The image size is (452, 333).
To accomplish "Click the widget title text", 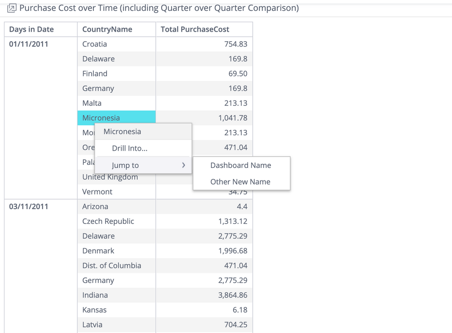I will 159,8.
